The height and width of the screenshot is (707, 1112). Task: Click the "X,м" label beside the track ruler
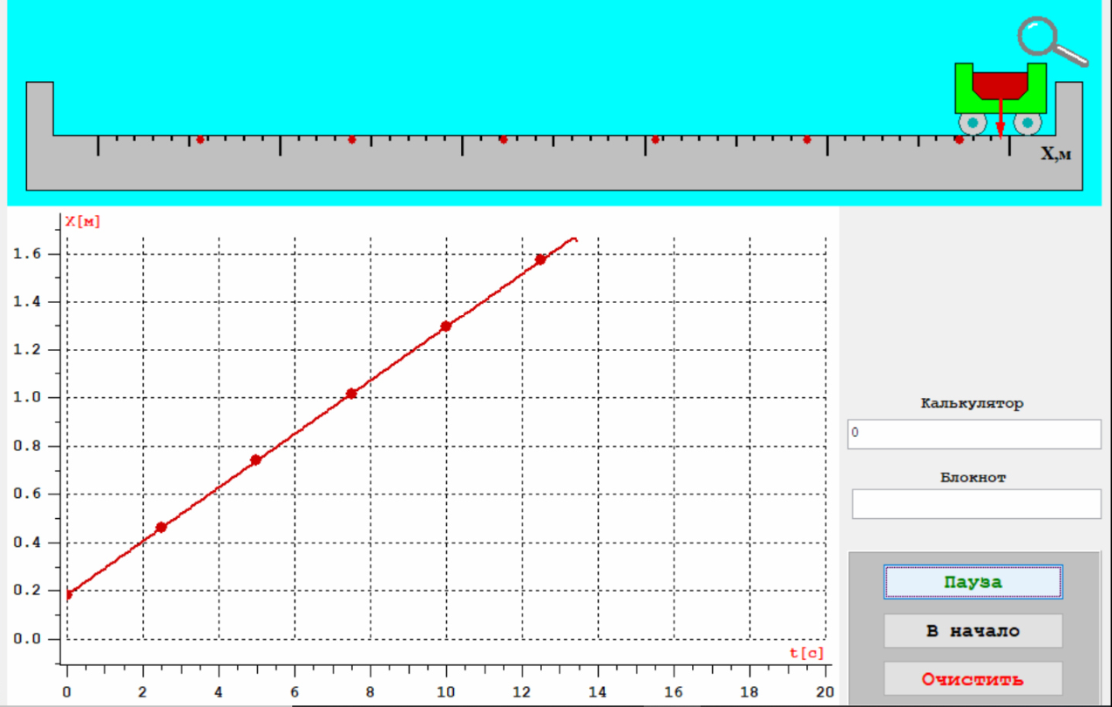[x=1058, y=155]
